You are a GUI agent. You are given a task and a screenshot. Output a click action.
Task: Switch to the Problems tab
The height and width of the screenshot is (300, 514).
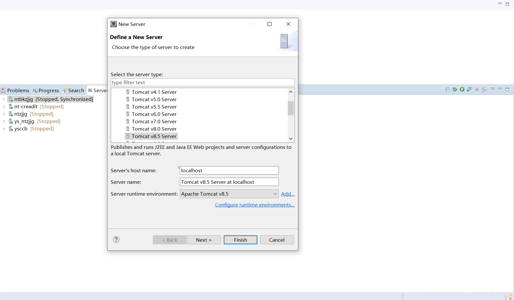(x=15, y=91)
